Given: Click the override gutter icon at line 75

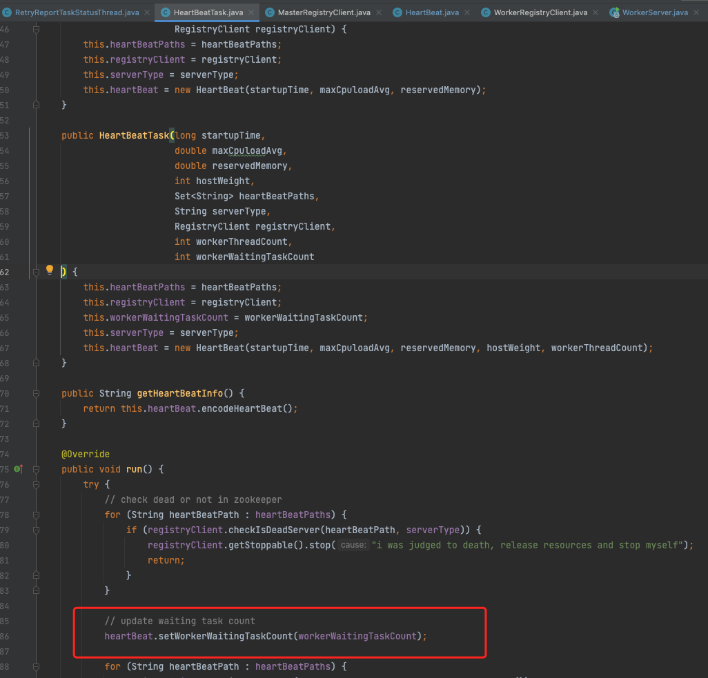Looking at the screenshot, I should pos(19,469).
